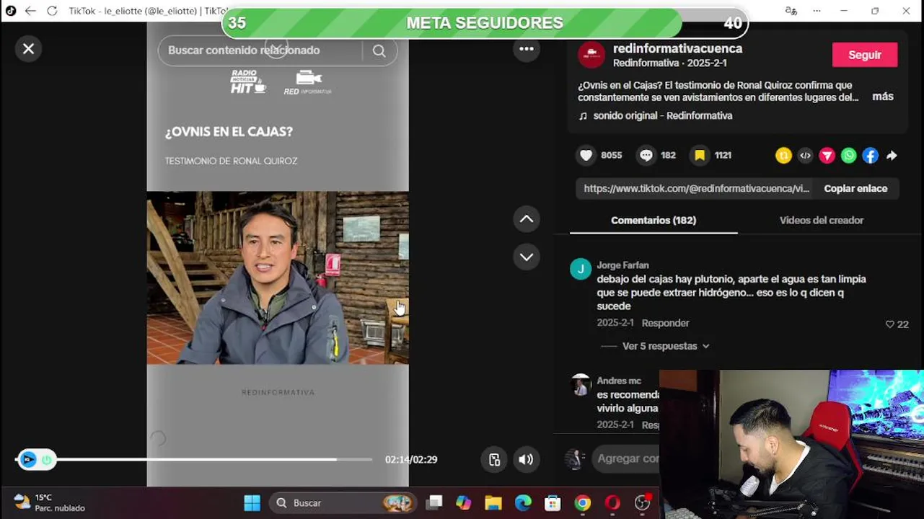
Task: Switch to Google Chrome in the taskbar
Action: coord(583,503)
